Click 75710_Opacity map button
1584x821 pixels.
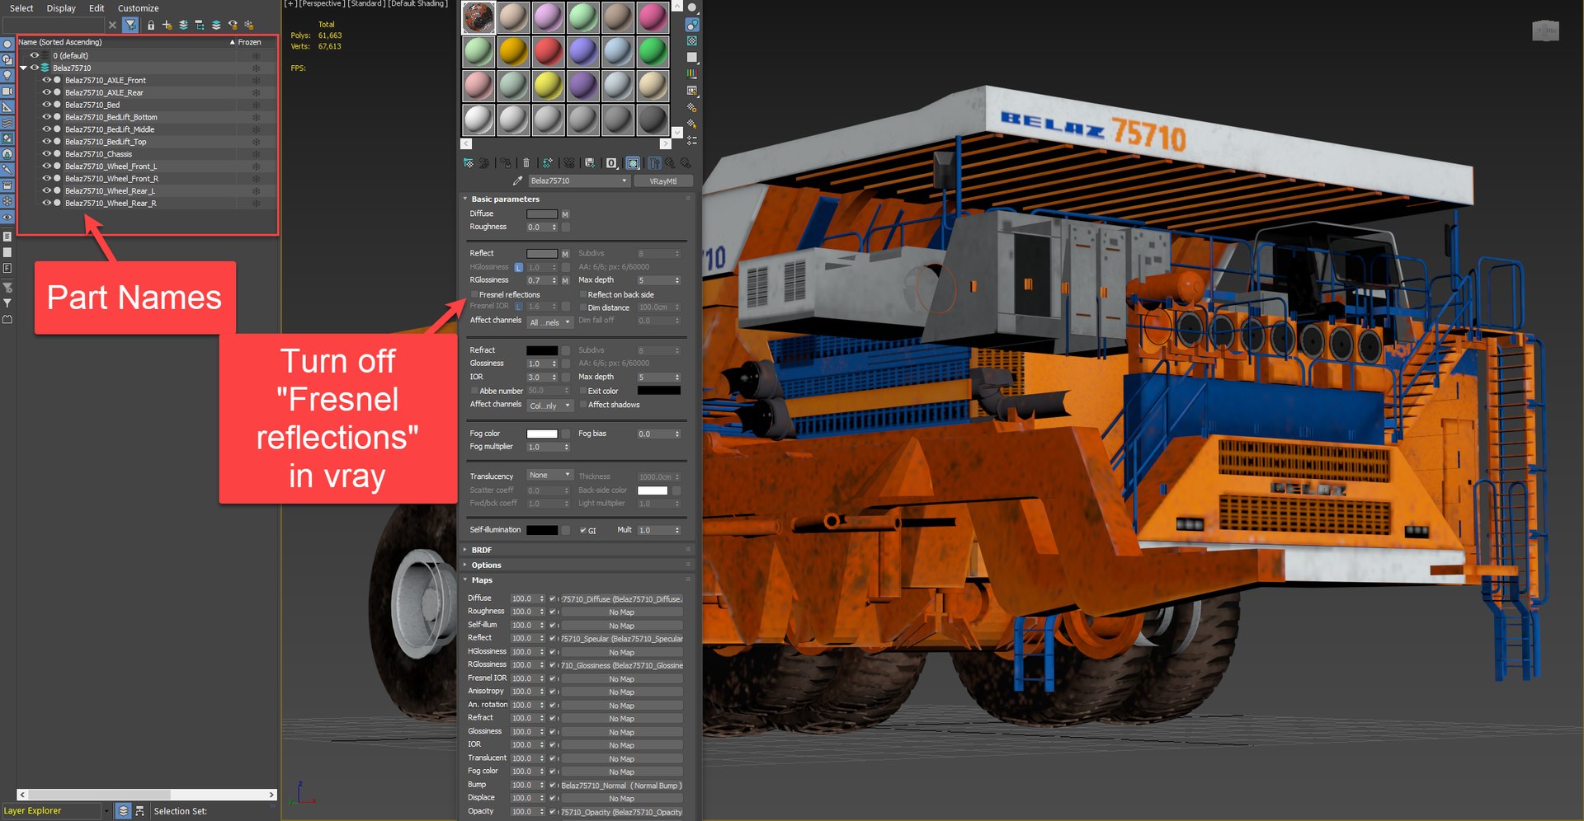(622, 812)
